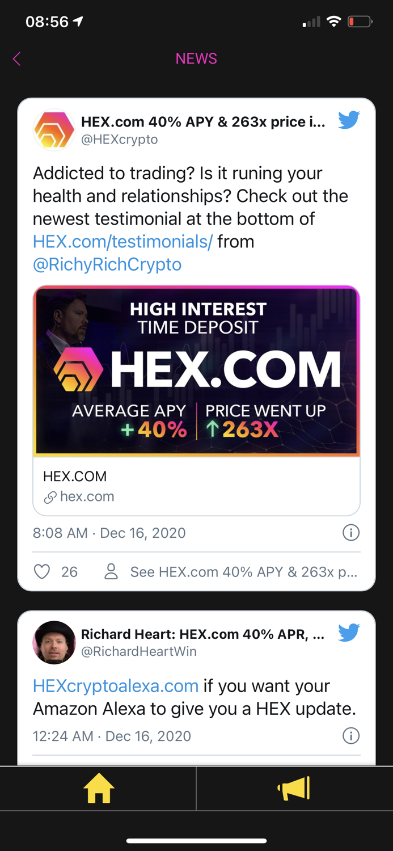
Task: Tap the back chevron at top left
Action: (x=16, y=58)
